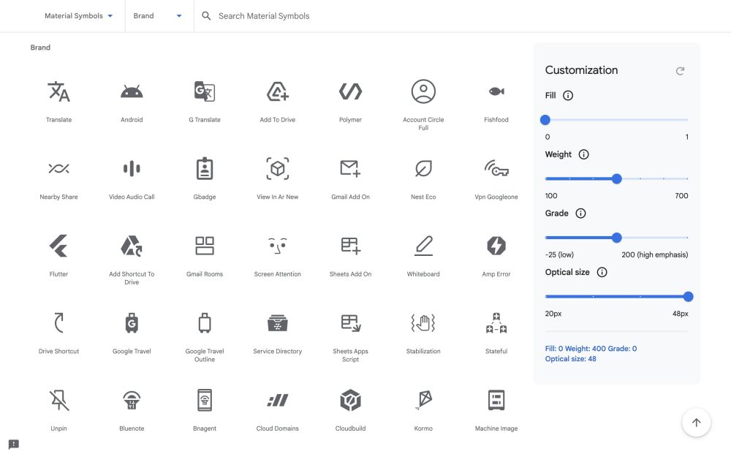Pick the Add To Drive icon

coord(278,92)
